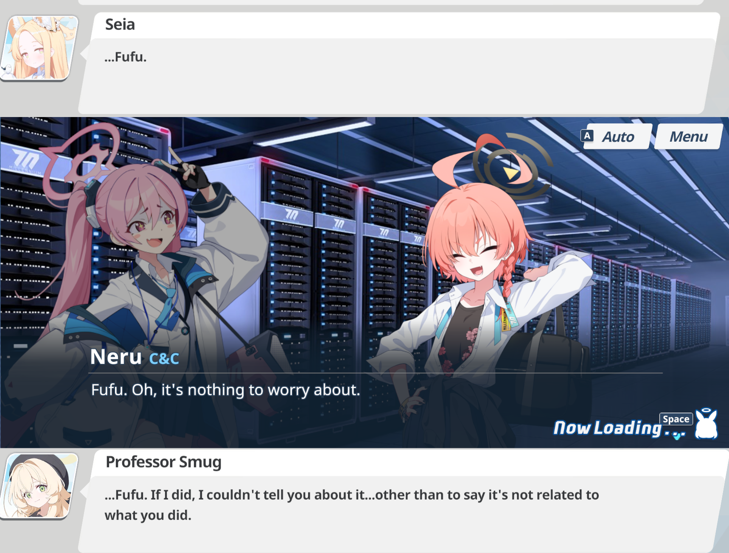The image size is (729, 553).
Task: Click the Now Loading indicator text
Action: (x=619, y=428)
